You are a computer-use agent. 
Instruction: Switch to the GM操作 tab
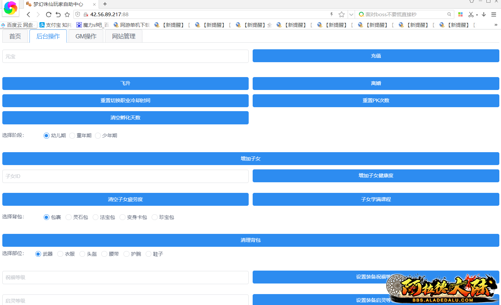(85, 36)
